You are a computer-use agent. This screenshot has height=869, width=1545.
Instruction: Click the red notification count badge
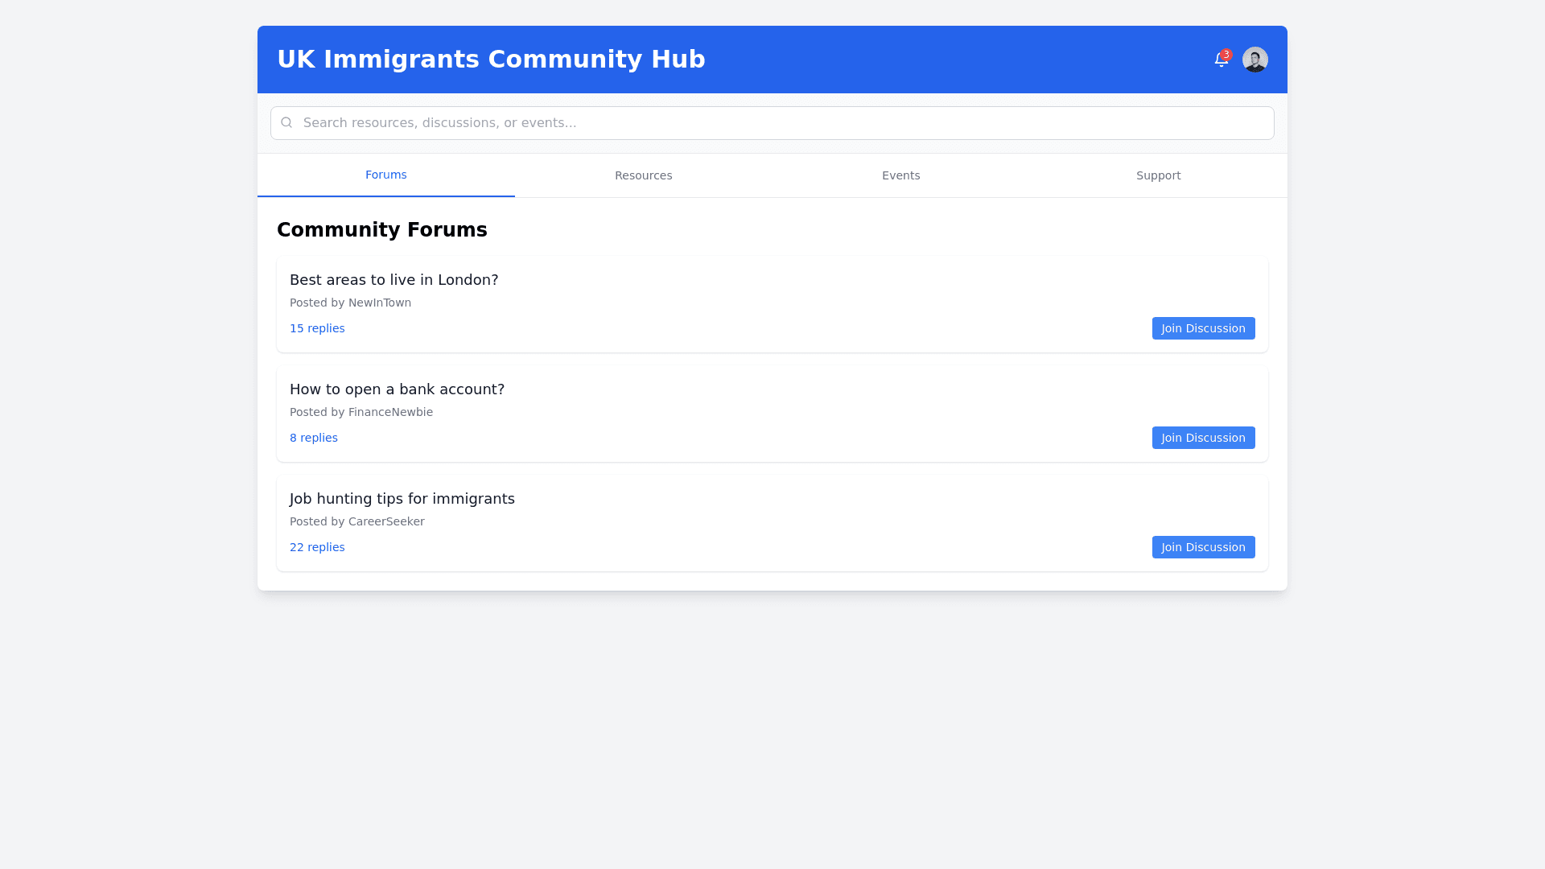(x=1226, y=55)
